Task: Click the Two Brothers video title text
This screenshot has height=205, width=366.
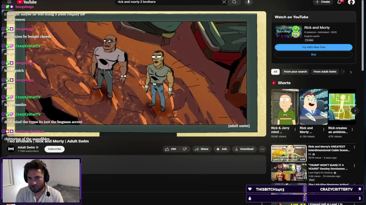Action: click(48, 141)
